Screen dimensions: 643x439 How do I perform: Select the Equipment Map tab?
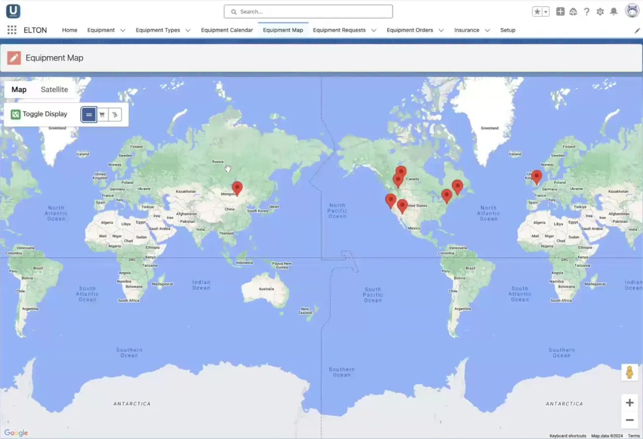283,30
